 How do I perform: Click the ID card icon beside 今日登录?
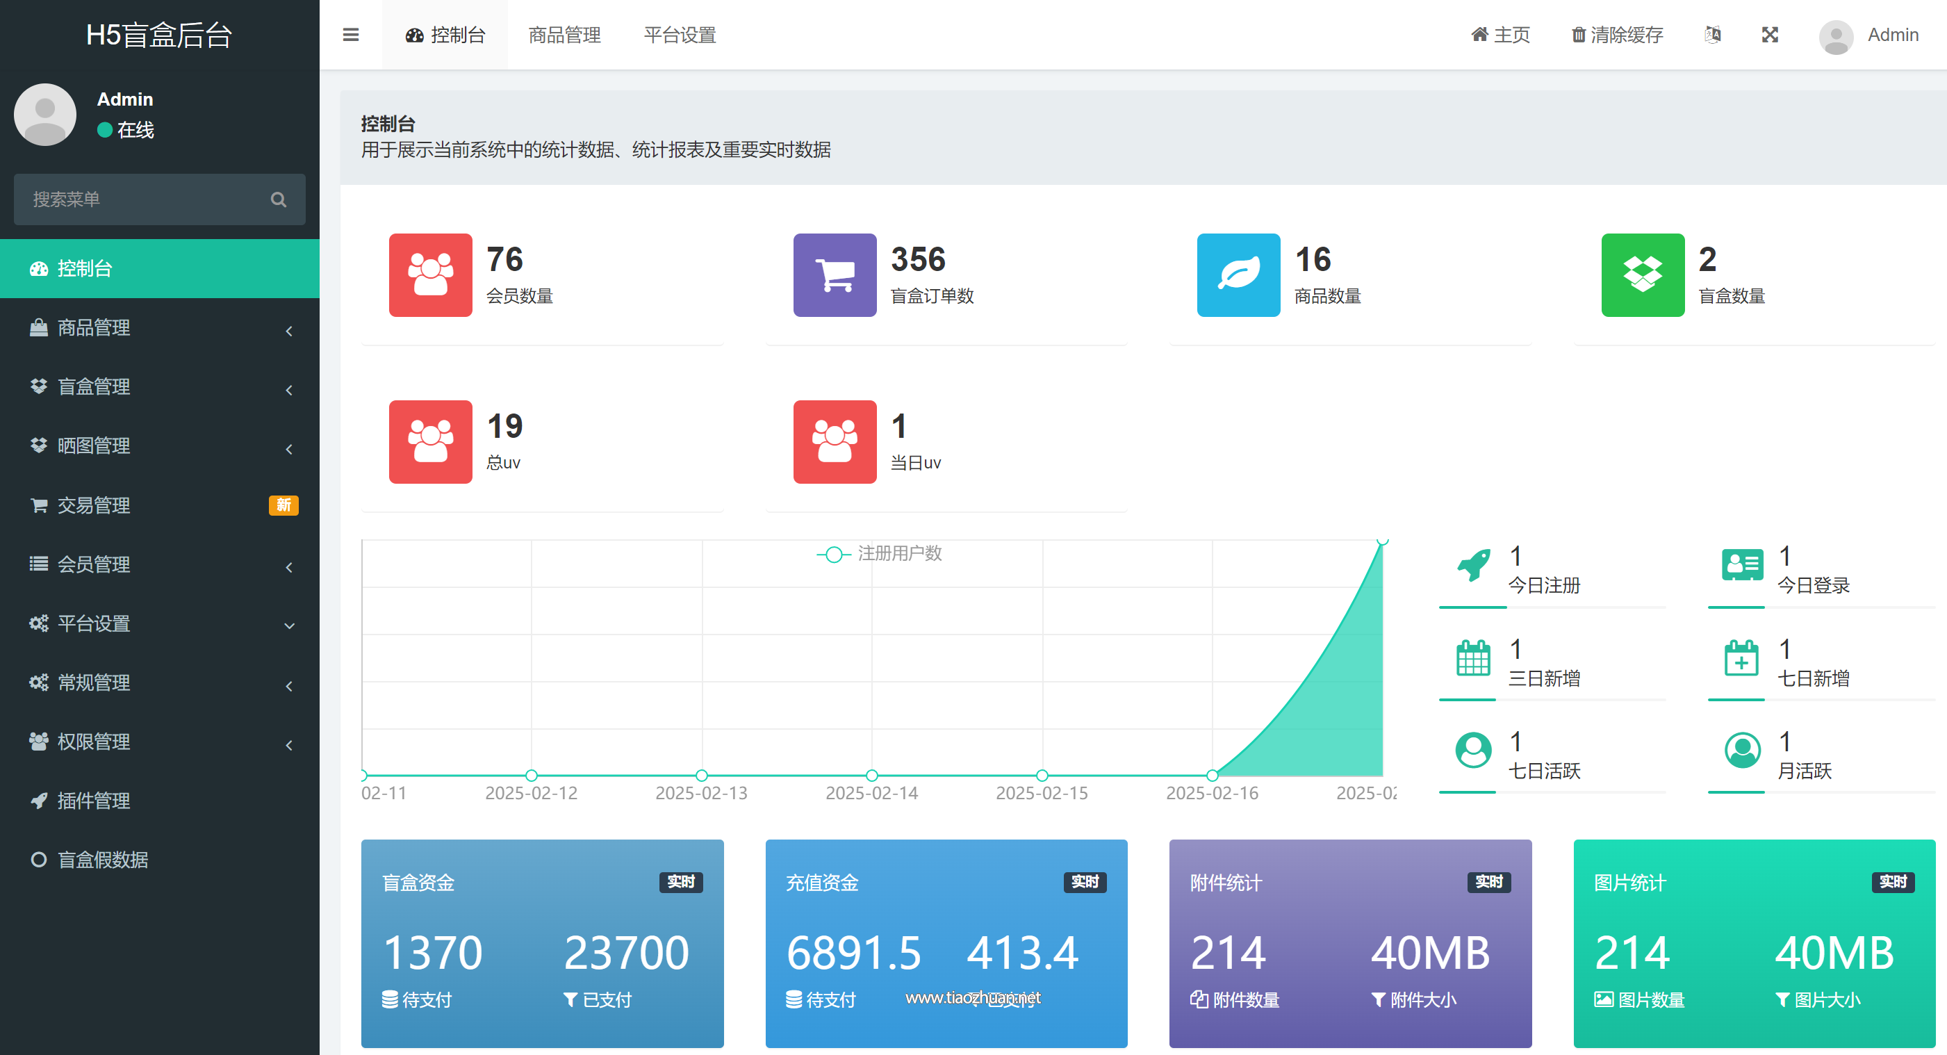(x=1743, y=565)
